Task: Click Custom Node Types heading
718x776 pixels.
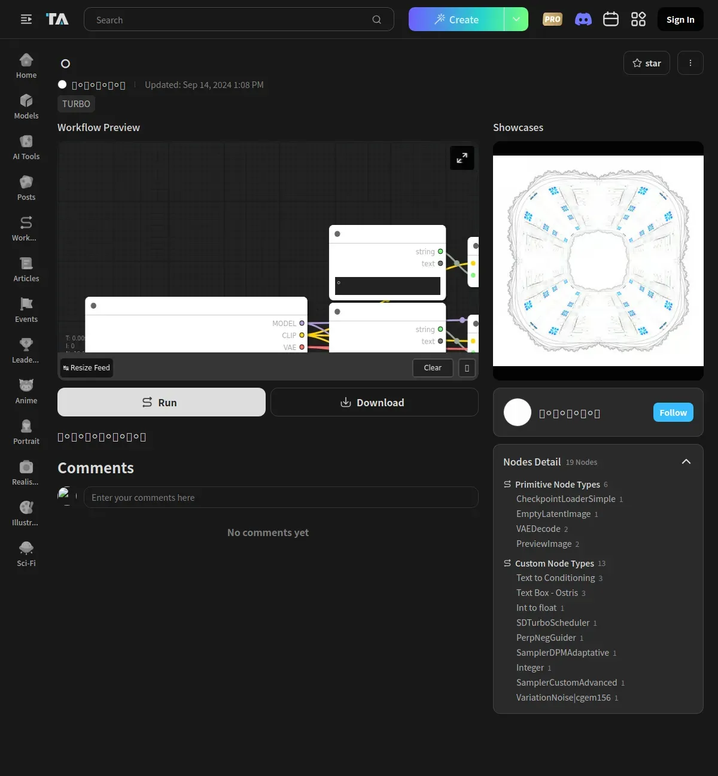Action: (555, 563)
